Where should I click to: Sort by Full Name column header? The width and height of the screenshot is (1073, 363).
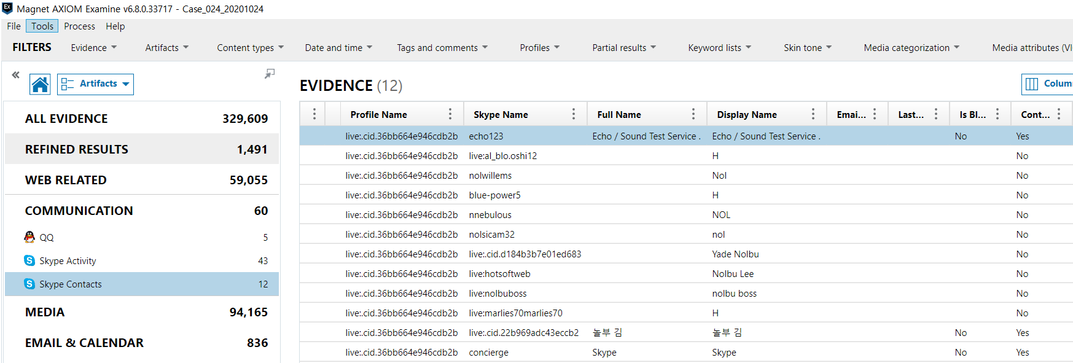point(619,115)
